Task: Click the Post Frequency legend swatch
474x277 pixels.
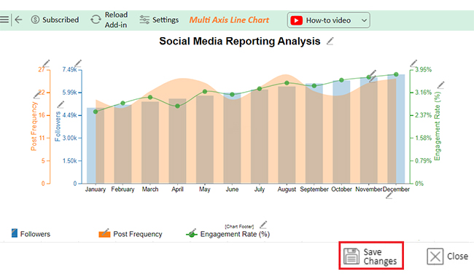Action: 104,233
